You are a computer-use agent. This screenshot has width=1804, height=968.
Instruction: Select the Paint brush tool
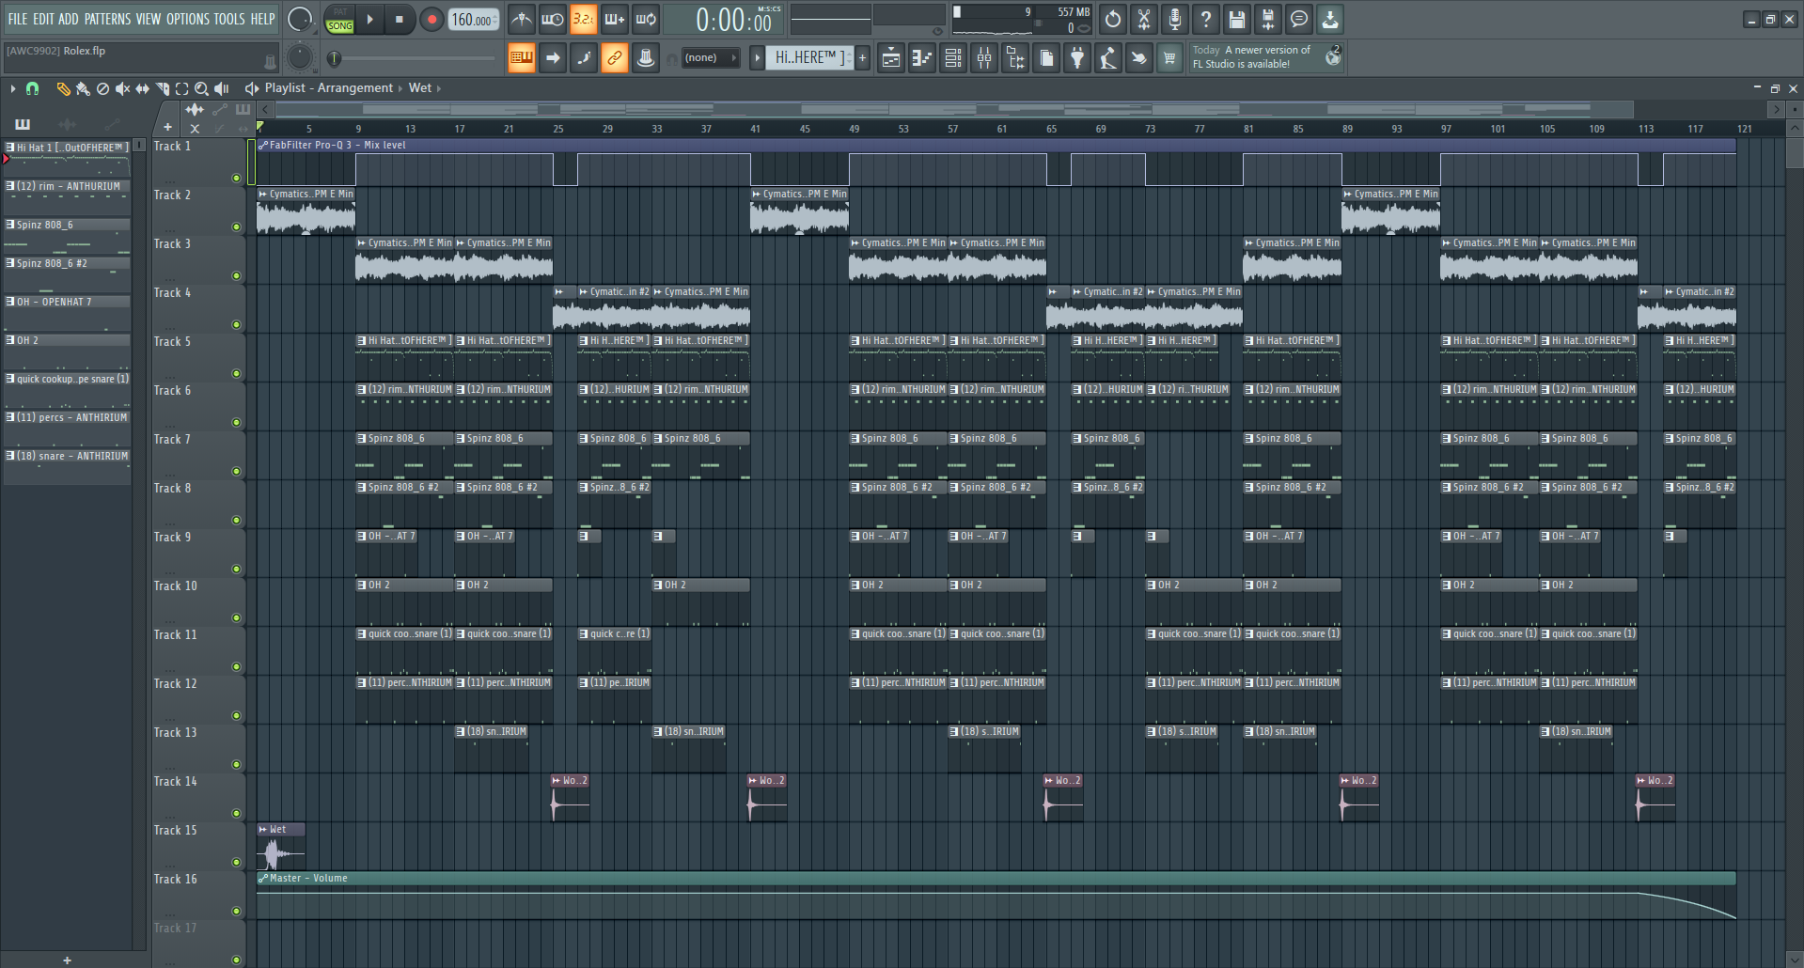pos(83,88)
